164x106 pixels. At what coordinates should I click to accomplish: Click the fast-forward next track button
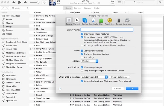[x=25, y=2]
